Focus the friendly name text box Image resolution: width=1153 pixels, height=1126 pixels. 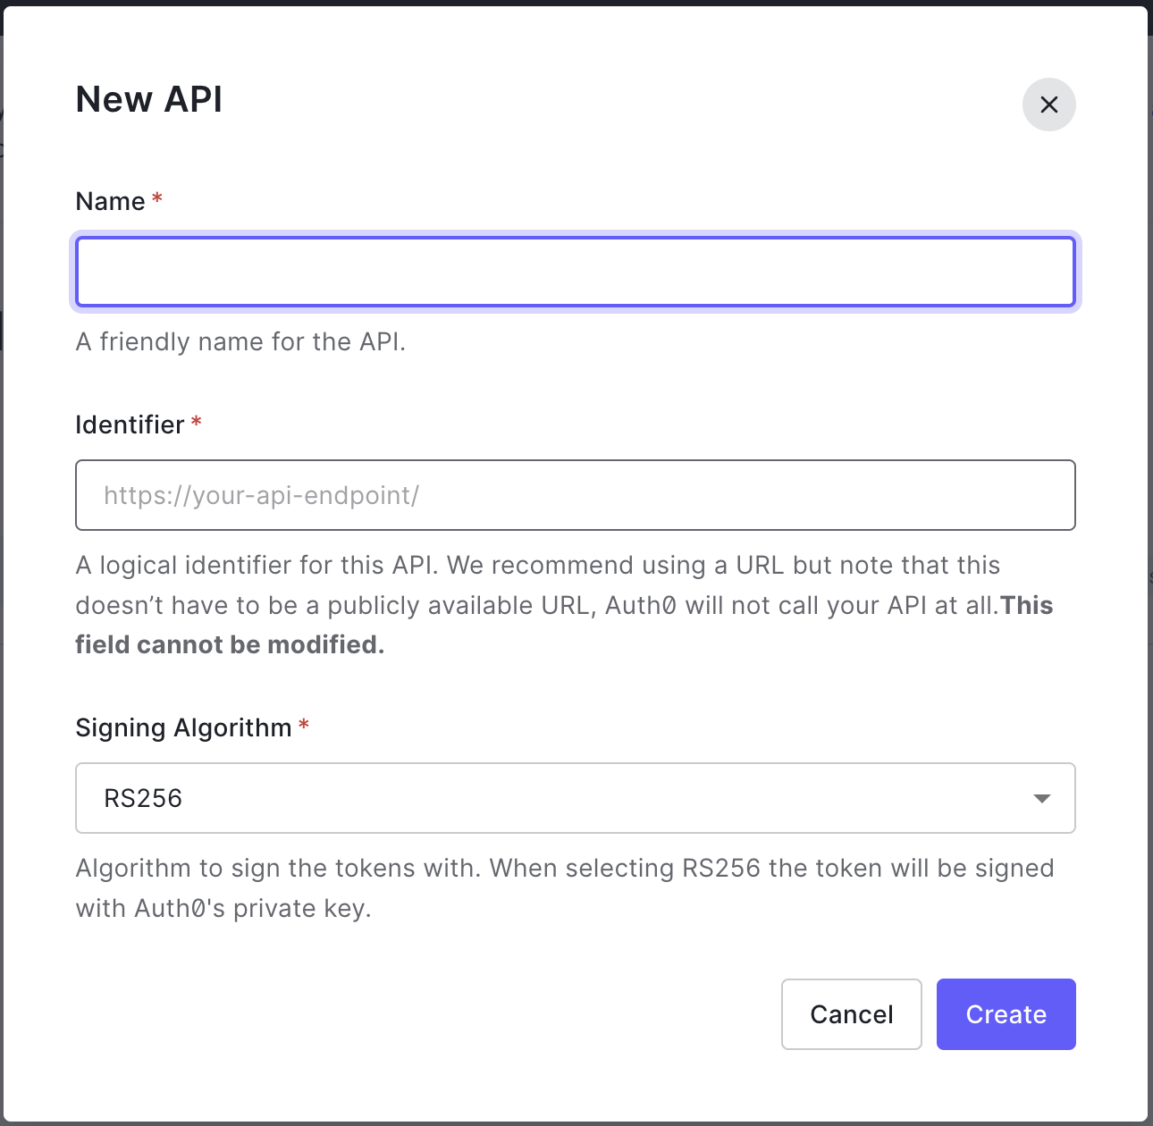[x=575, y=272]
